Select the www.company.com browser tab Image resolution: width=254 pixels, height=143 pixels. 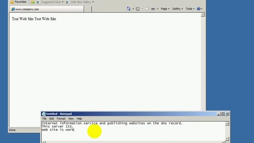pos(47,9)
